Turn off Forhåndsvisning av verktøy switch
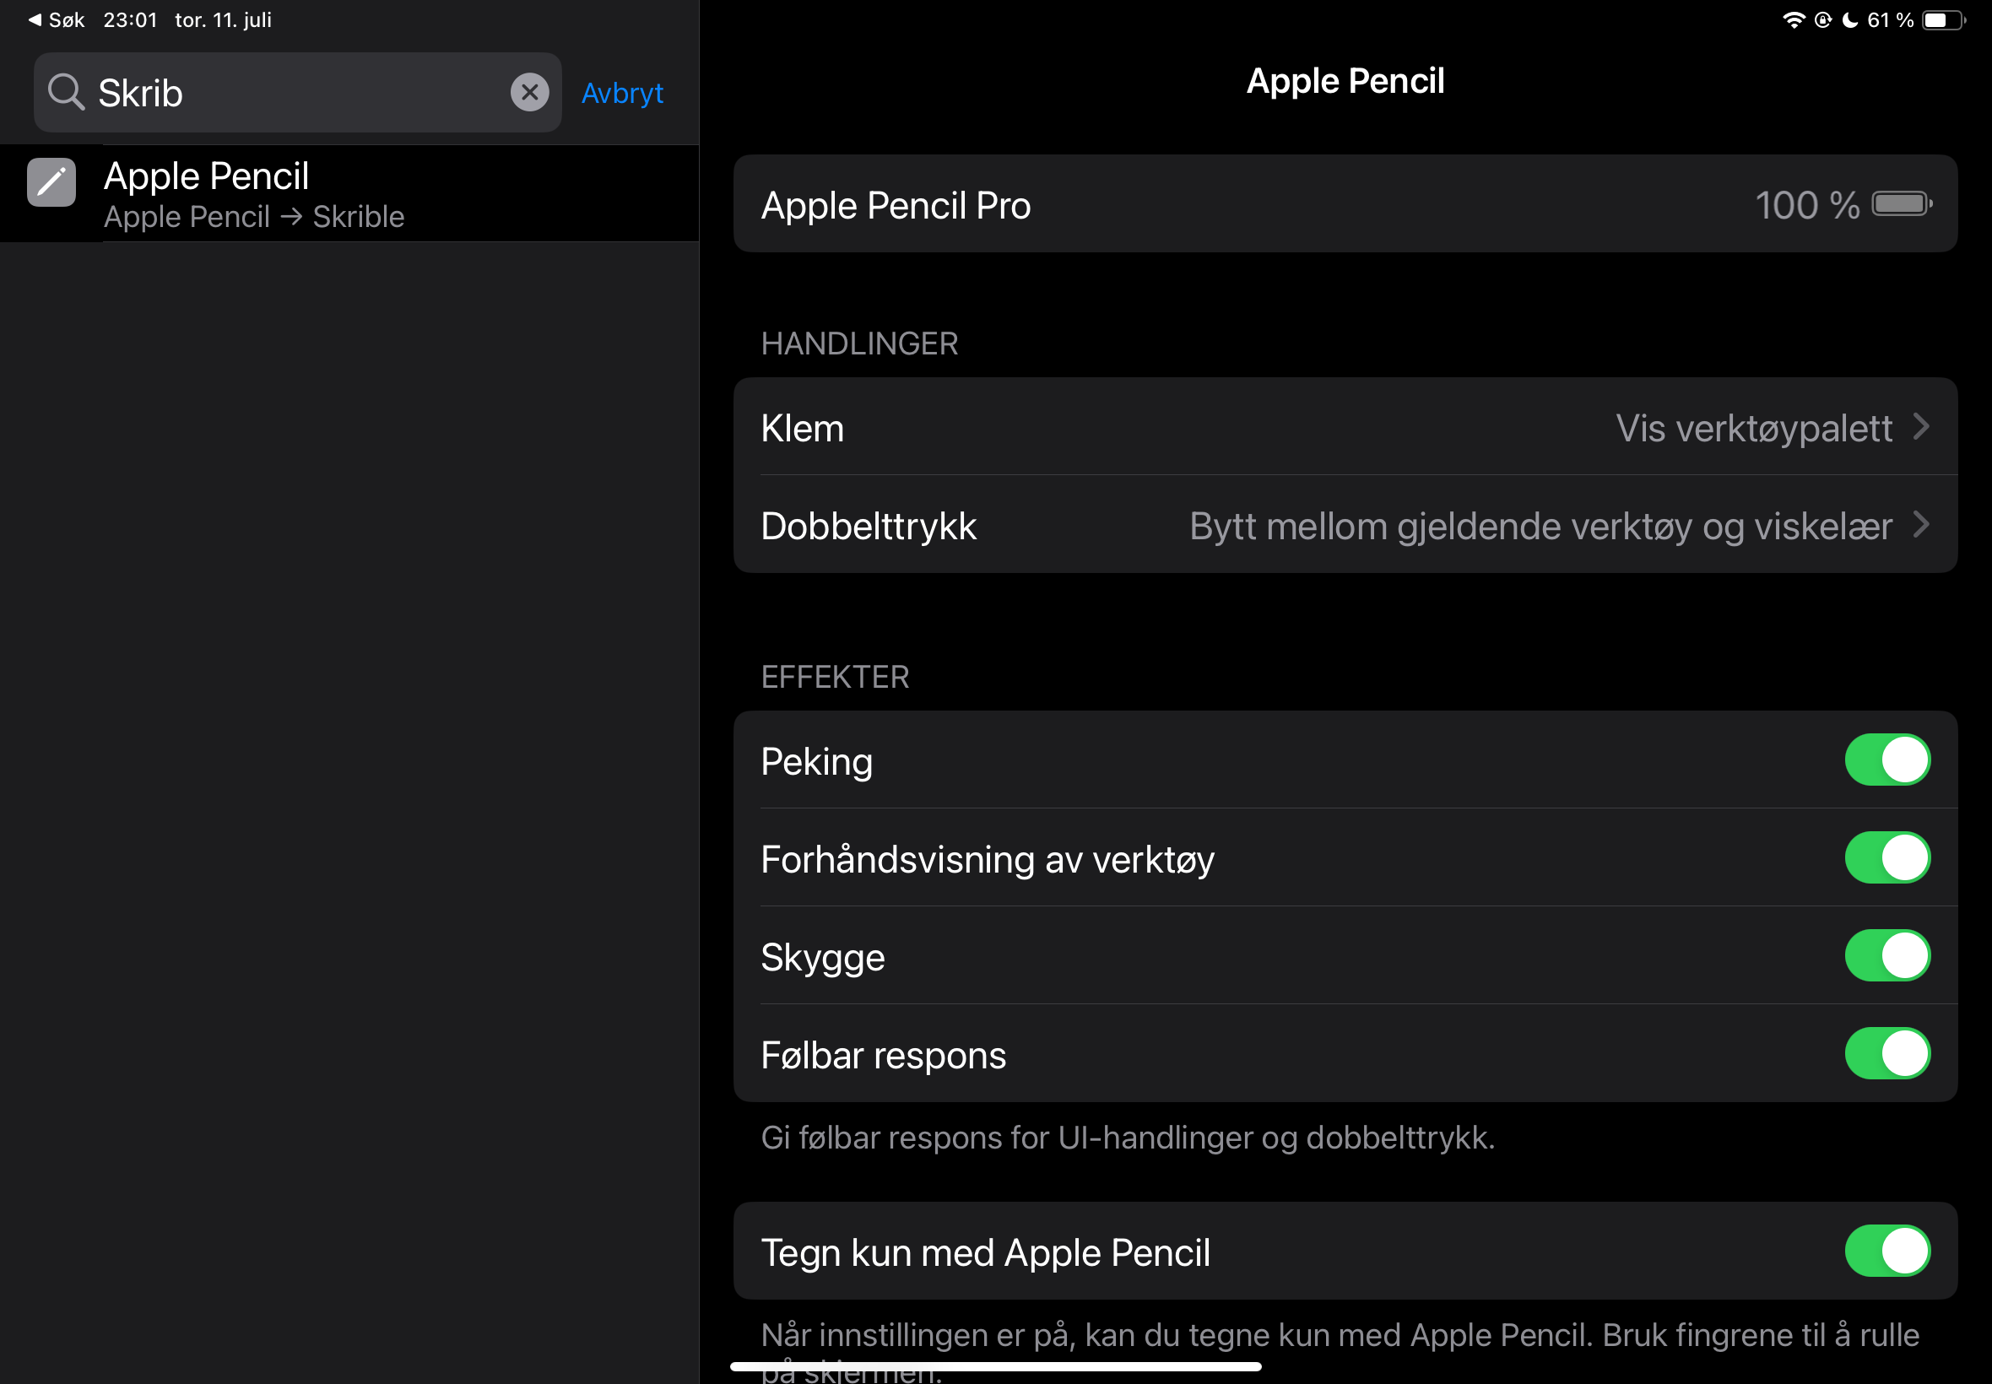Image resolution: width=1992 pixels, height=1384 pixels. [1887, 857]
